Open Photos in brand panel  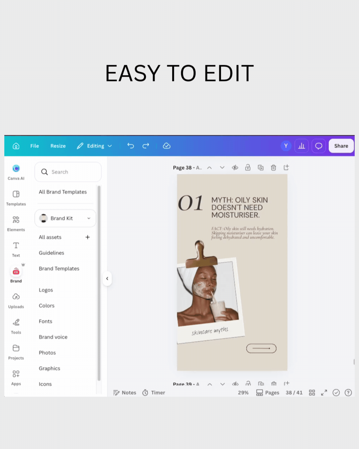47,353
